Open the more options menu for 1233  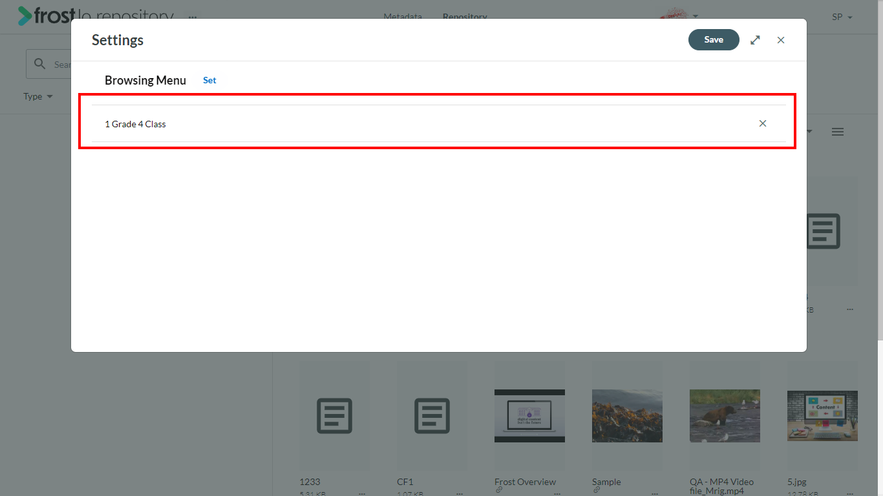tap(362, 493)
